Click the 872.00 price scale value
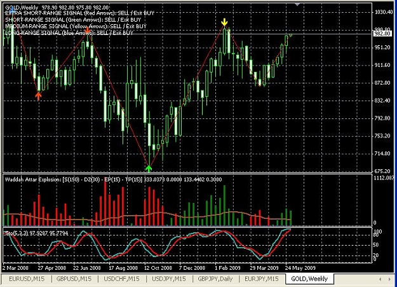The height and width of the screenshot is (287, 397). click(x=382, y=83)
